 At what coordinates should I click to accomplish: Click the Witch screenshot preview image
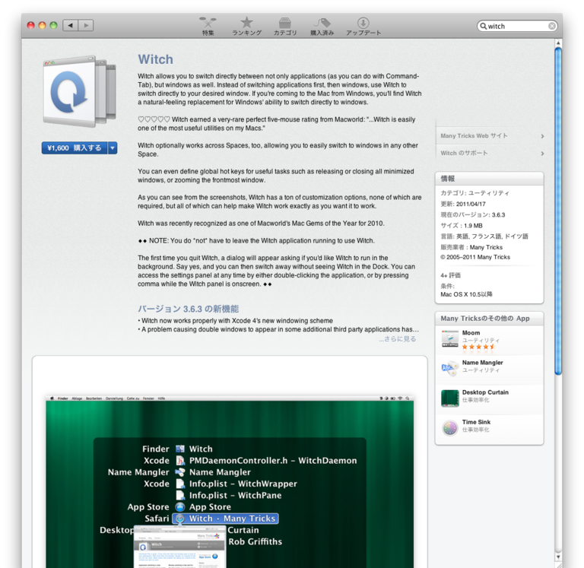230,481
